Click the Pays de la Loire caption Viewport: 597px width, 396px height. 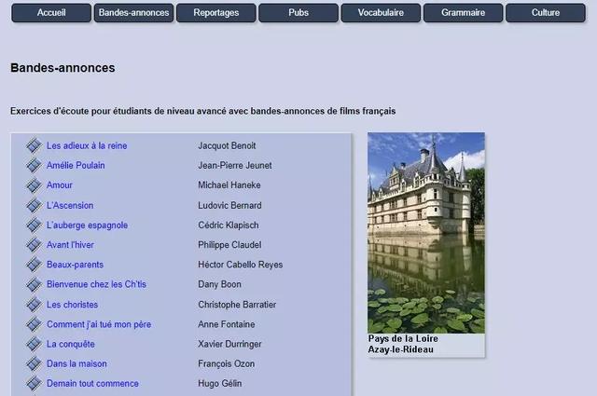403,338
